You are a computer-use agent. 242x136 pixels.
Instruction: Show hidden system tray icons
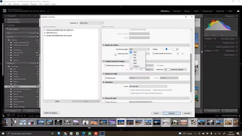[195, 133]
